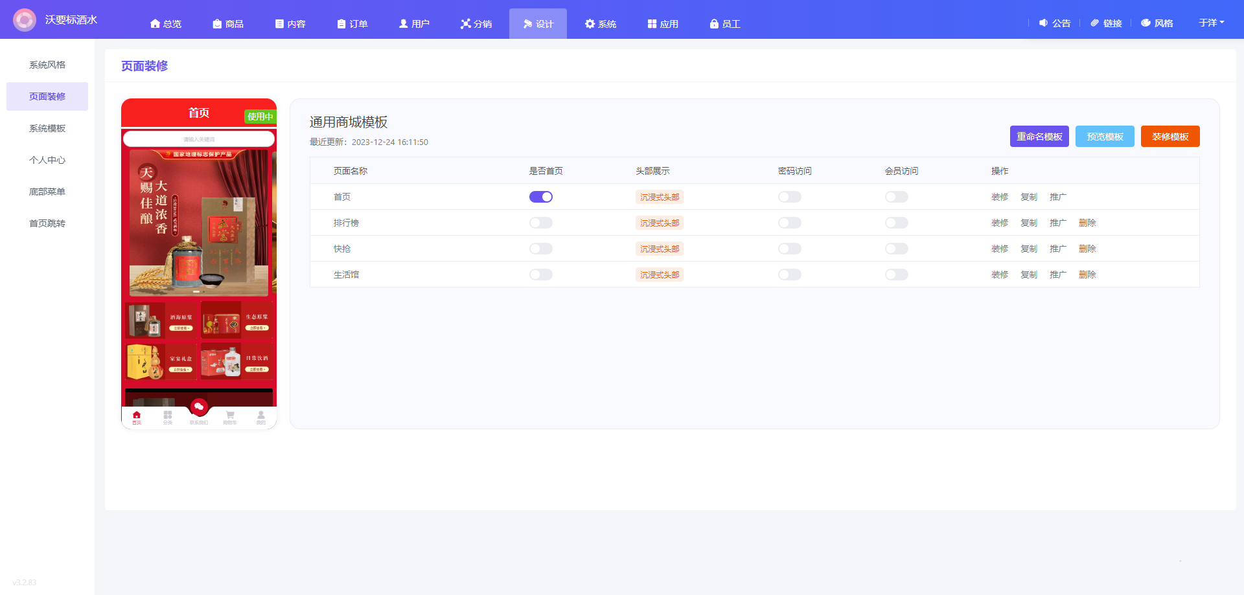
Task: Click the 装修模板 button
Action: click(1170, 137)
